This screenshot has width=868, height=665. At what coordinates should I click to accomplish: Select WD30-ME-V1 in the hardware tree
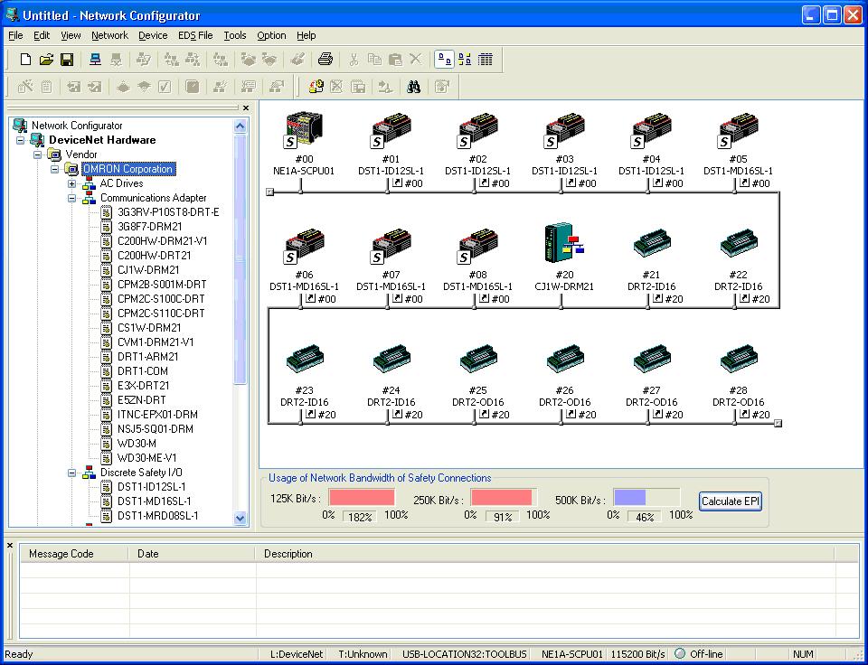pos(146,458)
